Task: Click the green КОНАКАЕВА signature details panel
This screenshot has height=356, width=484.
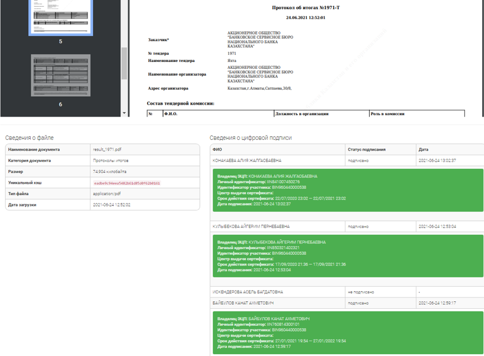Action: pos(347,190)
